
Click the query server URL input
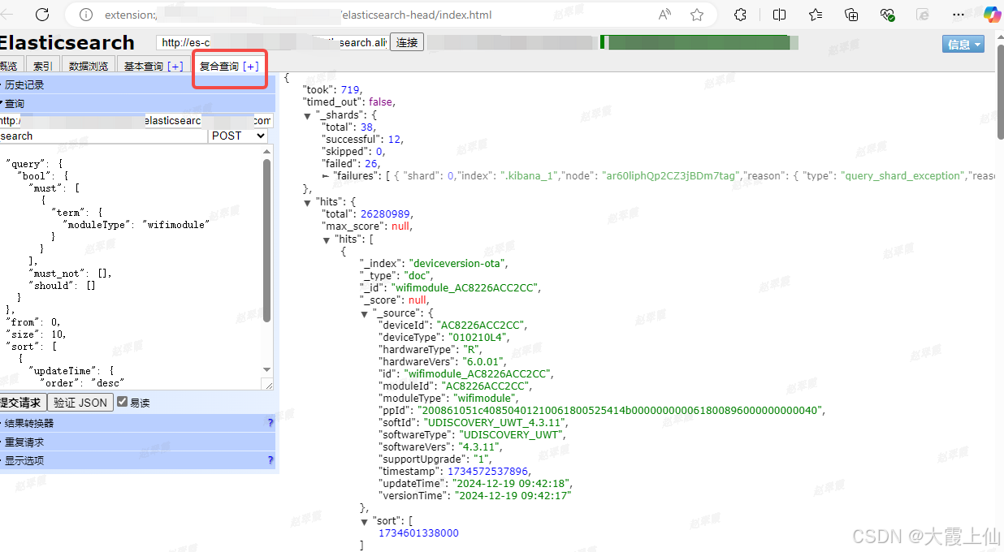(136, 120)
